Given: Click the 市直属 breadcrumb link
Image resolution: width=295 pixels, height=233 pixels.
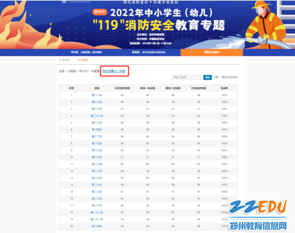Looking at the screenshot, I should pyautogui.click(x=95, y=71).
